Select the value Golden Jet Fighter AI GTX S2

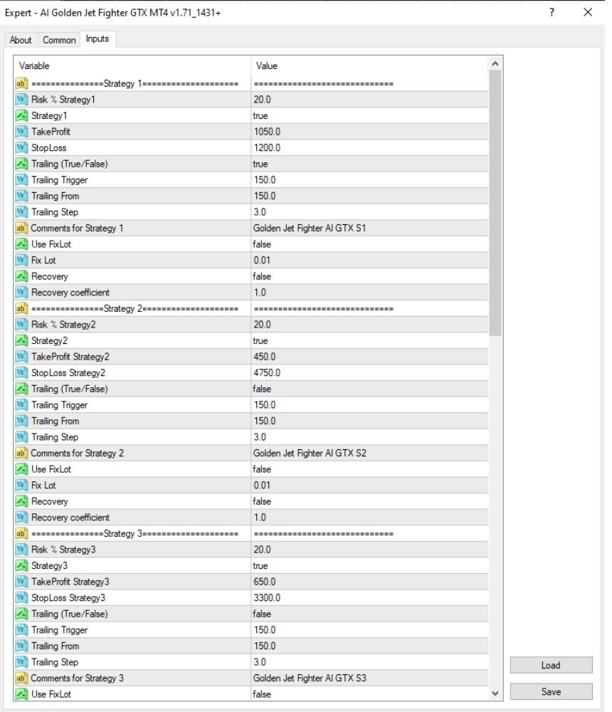(310, 453)
